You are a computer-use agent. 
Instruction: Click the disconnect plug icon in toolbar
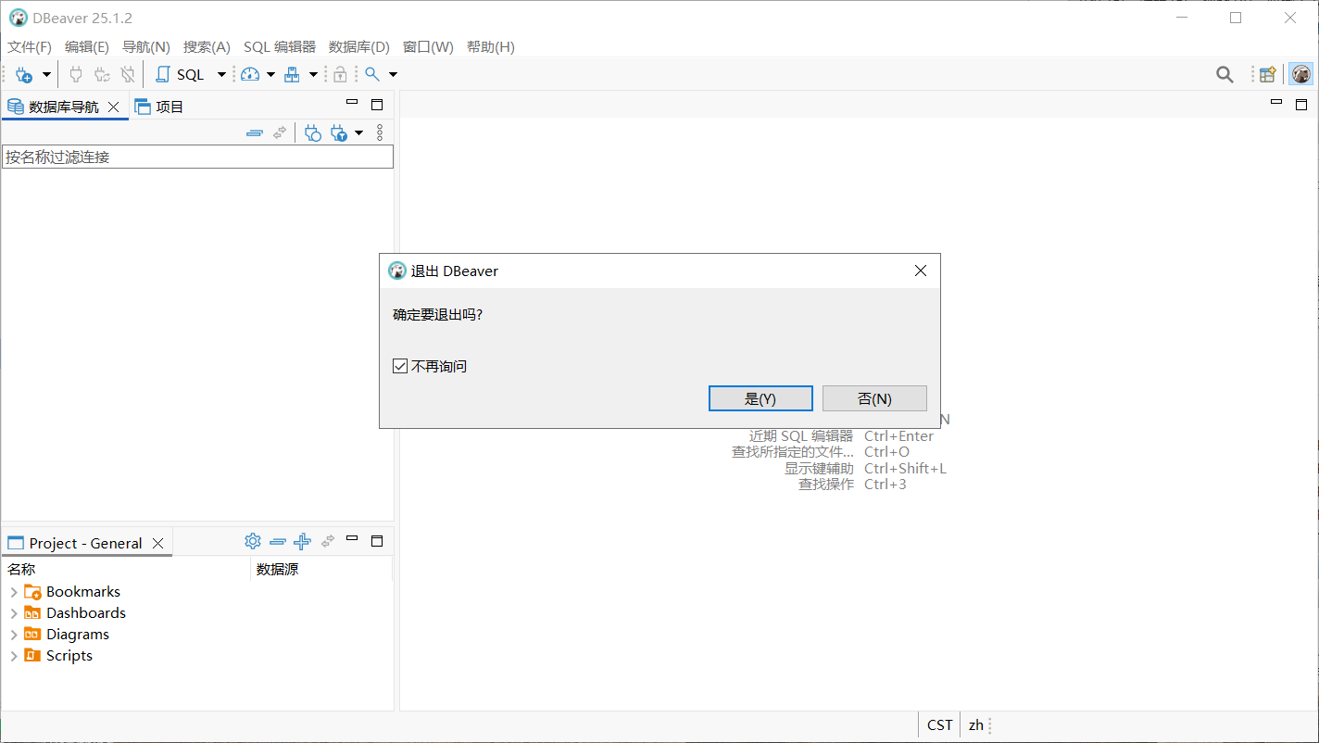point(128,75)
